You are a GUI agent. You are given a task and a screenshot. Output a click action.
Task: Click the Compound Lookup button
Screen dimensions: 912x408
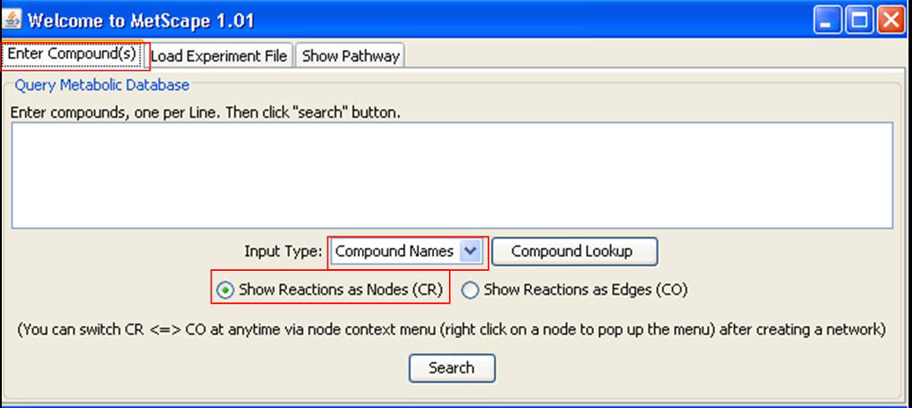[x=575, y=251]
